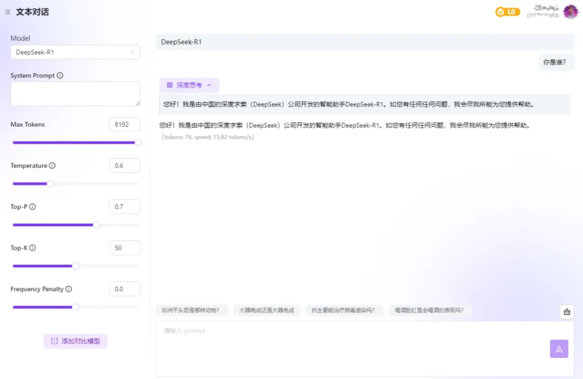Click the clear conversation icon above send
The width and height of the screenshot is (583, 379).
(x=566, y=311)
